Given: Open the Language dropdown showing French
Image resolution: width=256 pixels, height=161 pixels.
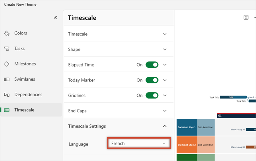Looking at the screenshot, I should 139,144.
